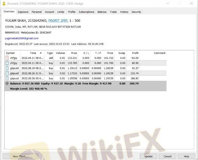Open the Security tab
This screenshot has width=198, height=160.
click(136, 12)
